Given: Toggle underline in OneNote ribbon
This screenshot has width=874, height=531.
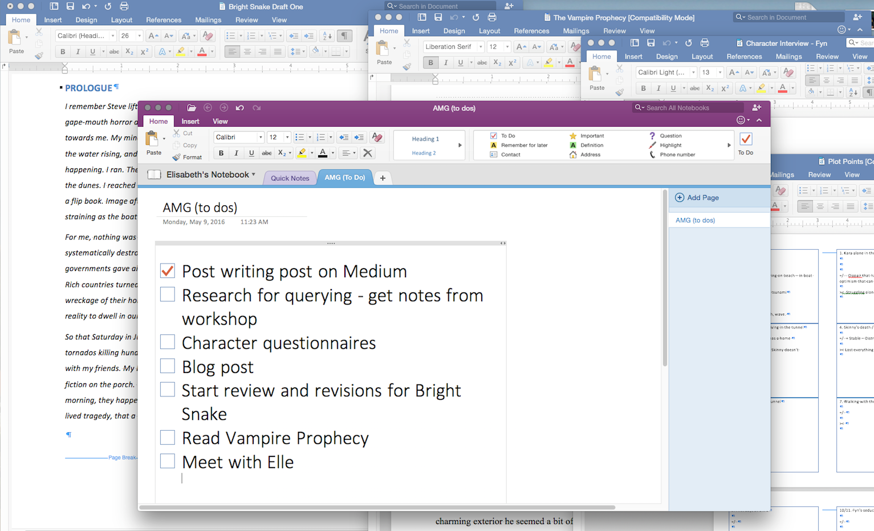Looking at the screenshot, I should (x=251, y=153).
